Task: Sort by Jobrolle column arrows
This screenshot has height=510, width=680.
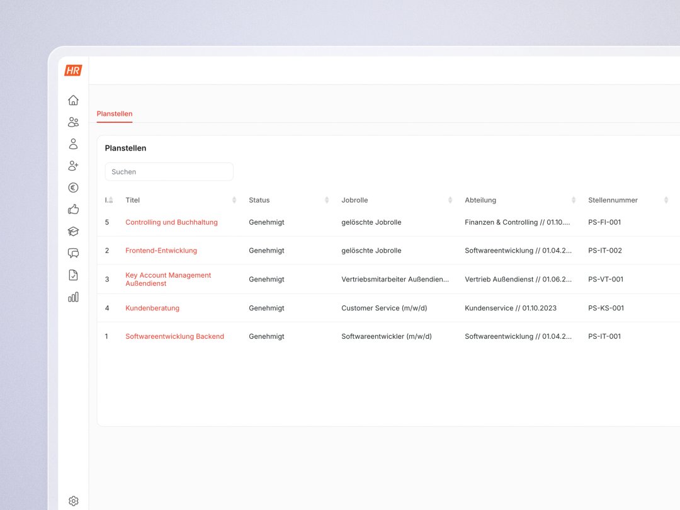Action: coord(450,200)
